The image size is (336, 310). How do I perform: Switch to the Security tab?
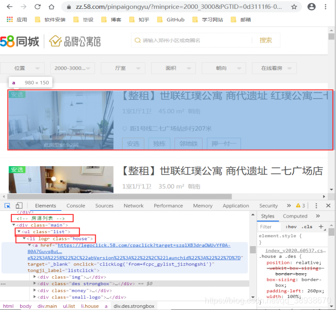coord(268,206)
